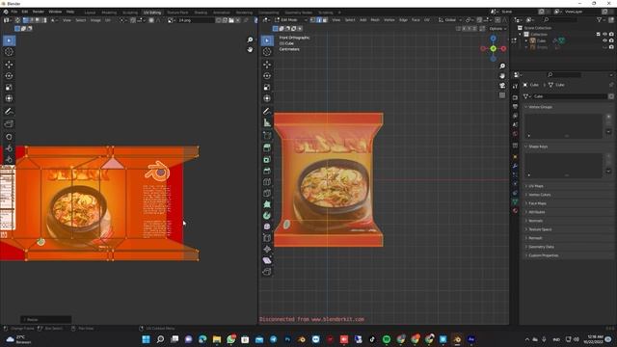617x347 pixels.
Task: Open the Image menu in UV editor
Action: pyautogui.click(x=95, y=20)
